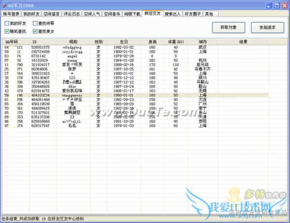Screen dimensions: 290x223
Task: Click the highlighted vnngguyesc row
Action: [x=135, y=95]
